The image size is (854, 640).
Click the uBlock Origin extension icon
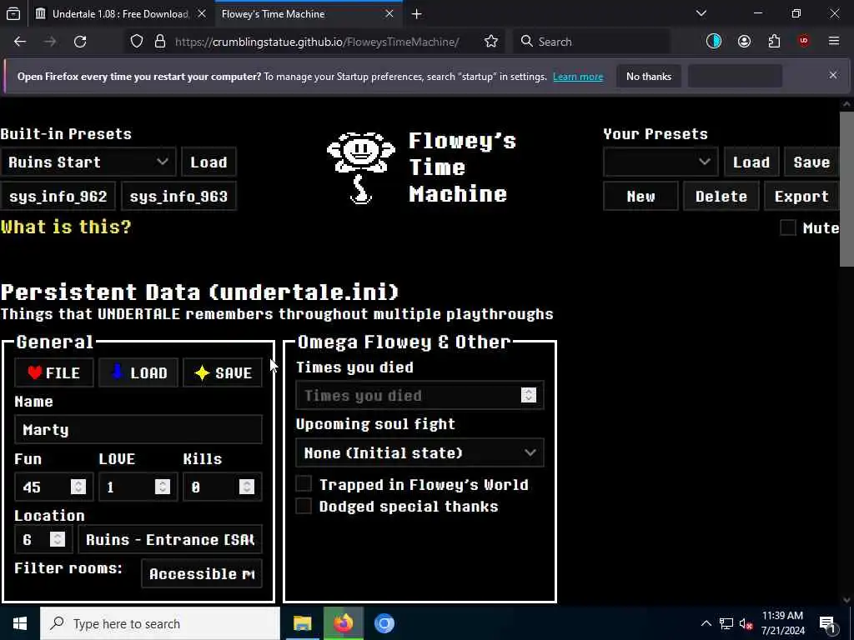coord(804,42)
